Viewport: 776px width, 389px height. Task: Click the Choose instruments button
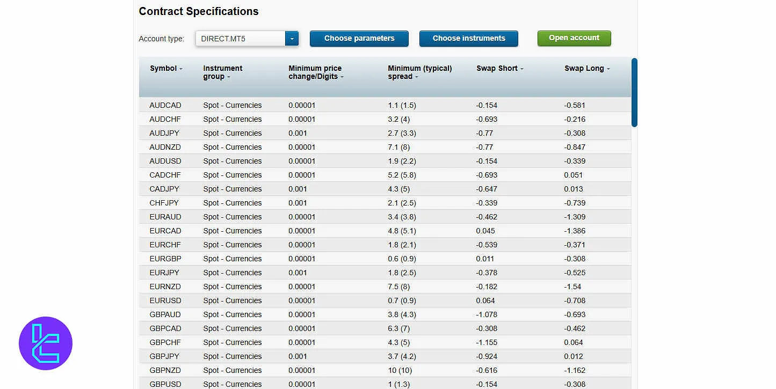click(x=468, y=38)
